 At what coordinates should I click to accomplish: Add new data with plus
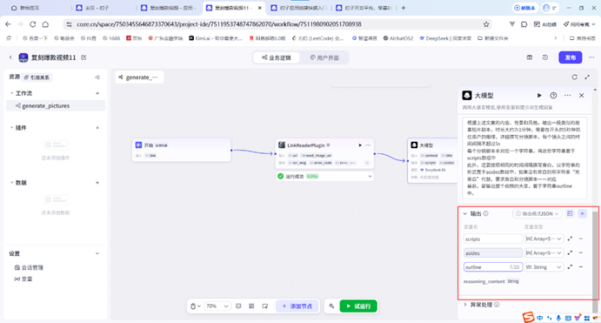click(x=97, y=183)
